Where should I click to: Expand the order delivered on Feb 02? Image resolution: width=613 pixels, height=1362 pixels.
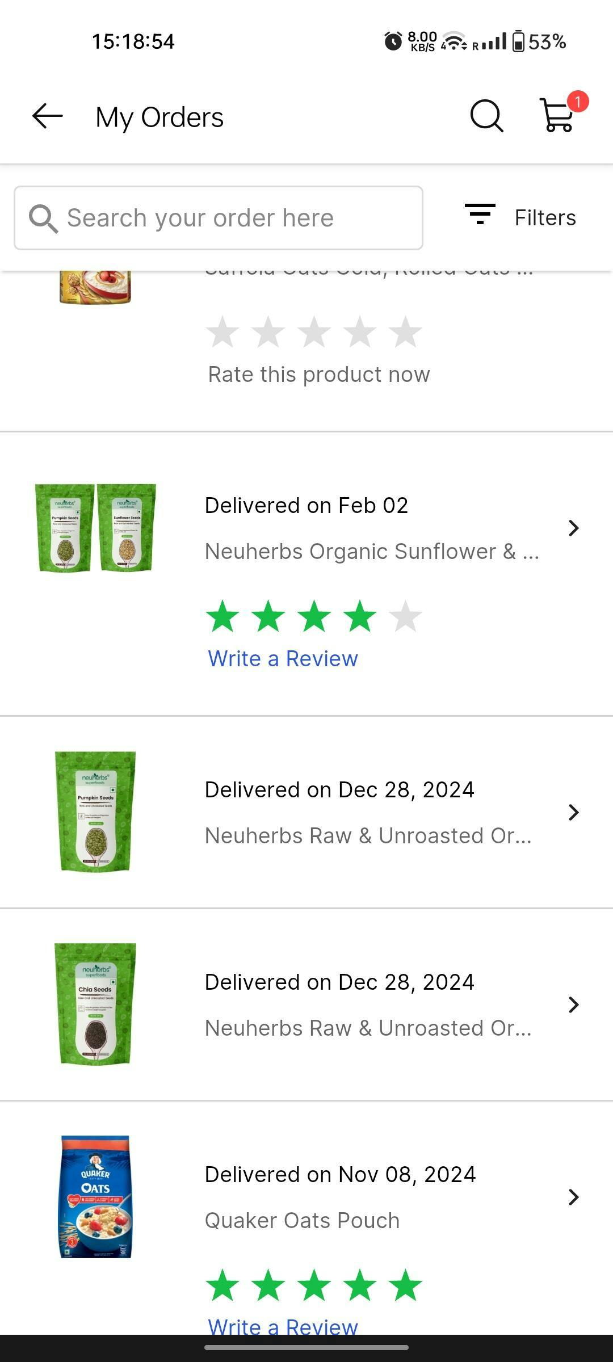click(574, 528)
